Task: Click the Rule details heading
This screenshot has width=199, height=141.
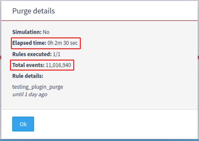Action: (28, 76)
